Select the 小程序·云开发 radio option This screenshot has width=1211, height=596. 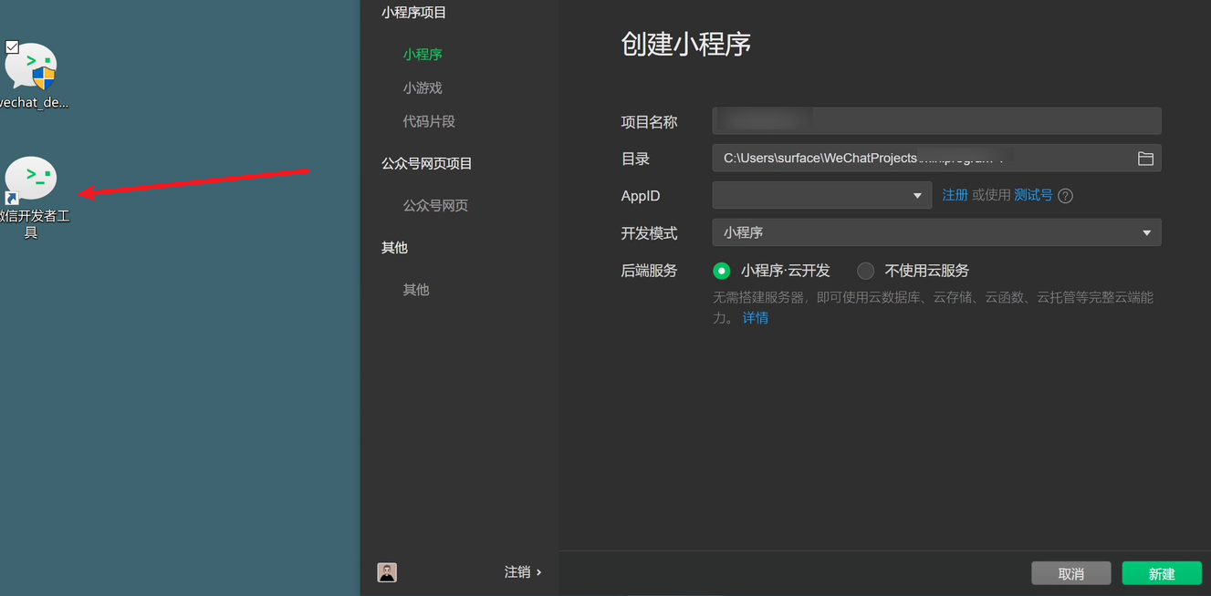(722, 271)
